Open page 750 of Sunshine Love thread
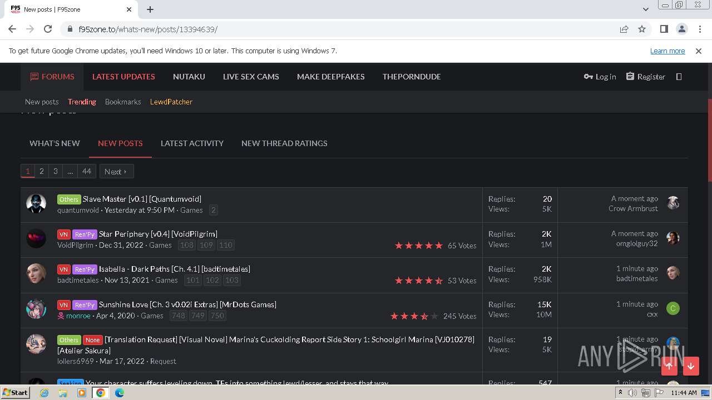712x400 pixels. 217,316
